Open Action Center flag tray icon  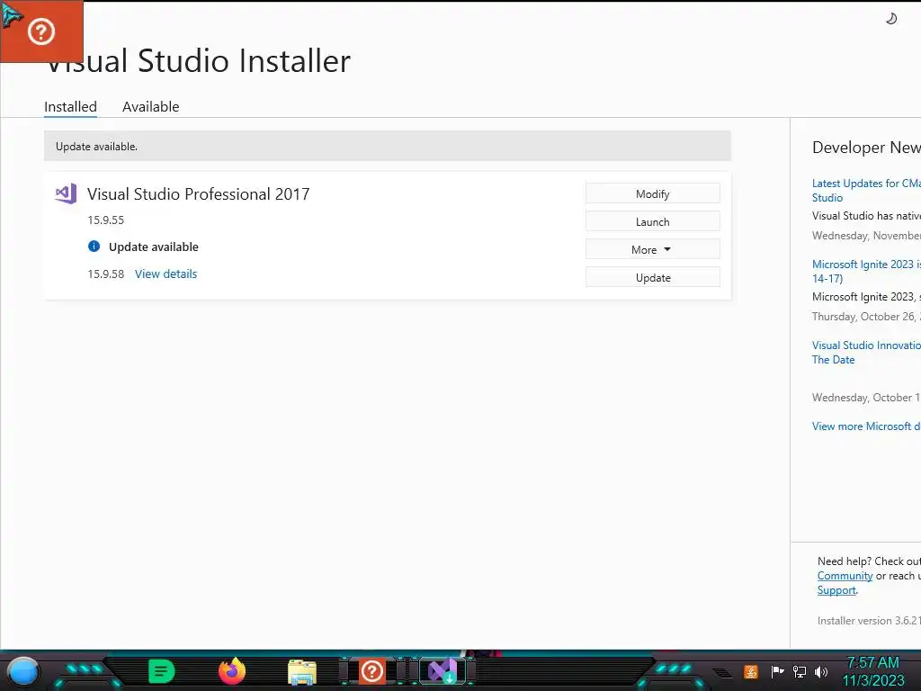777,671
